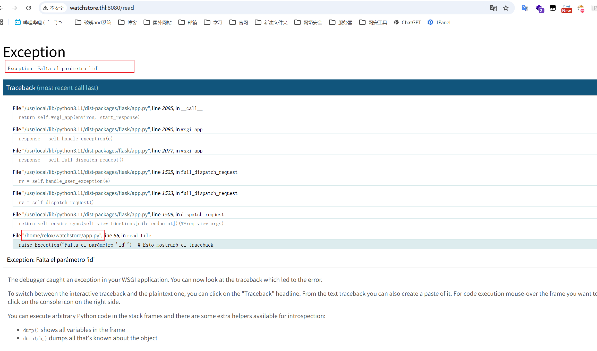Open the 博客 bookmark folder
This screenshot has width=597, height=351.
point(127,22)
